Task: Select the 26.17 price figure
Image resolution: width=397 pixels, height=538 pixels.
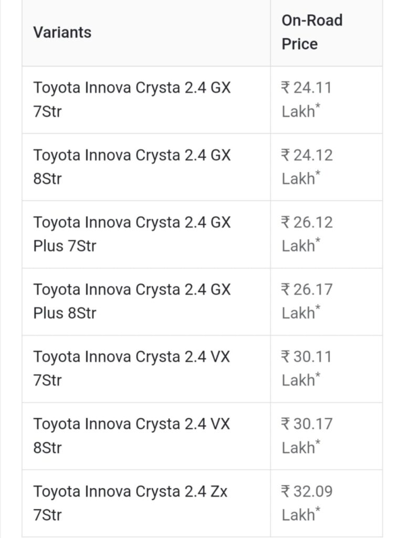Action: [x=313, y=289]
